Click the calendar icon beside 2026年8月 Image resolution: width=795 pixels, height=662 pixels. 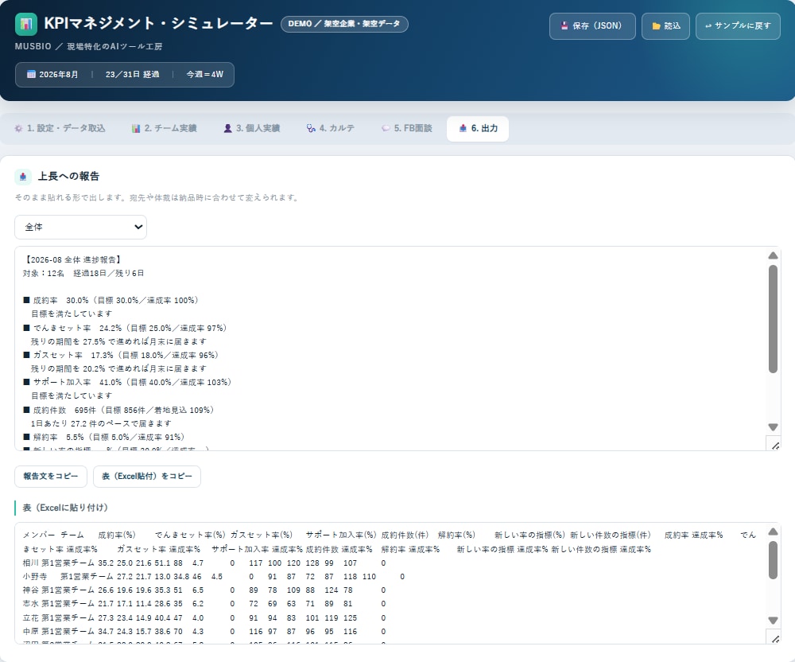coord(31,74)
